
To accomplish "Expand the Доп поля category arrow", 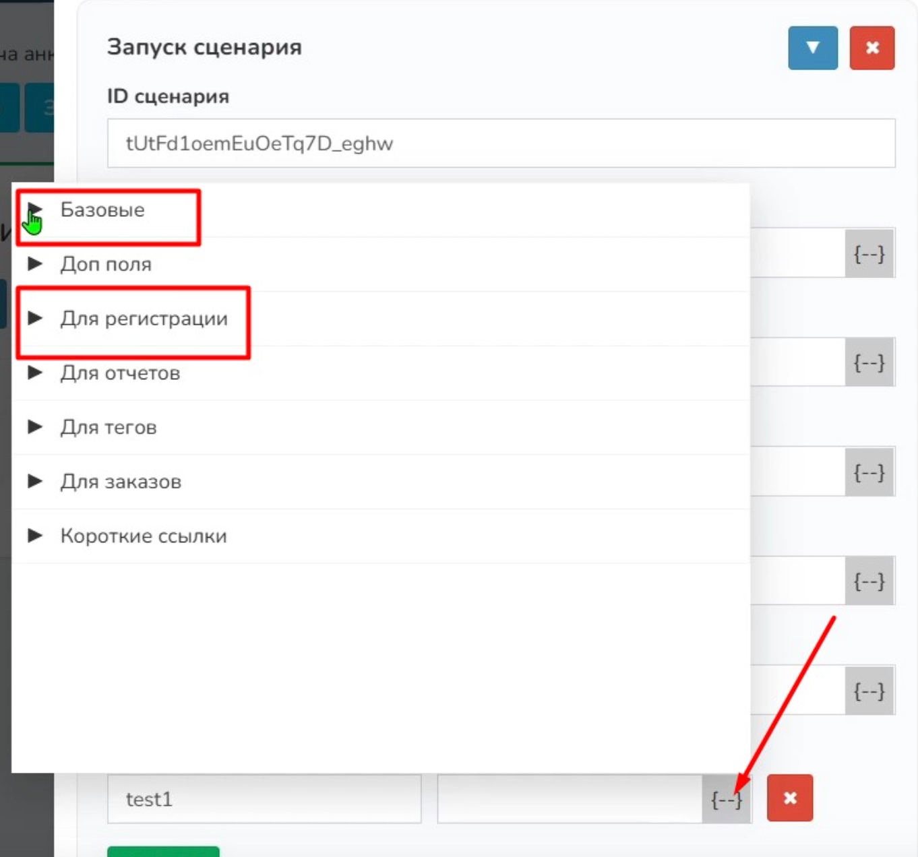I will pyautogui.click(x=35, y=264).
